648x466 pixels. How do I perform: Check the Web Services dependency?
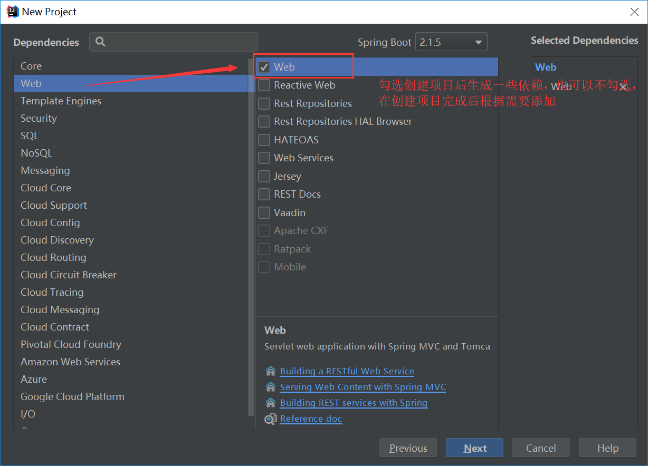click(x=264, y=158)
